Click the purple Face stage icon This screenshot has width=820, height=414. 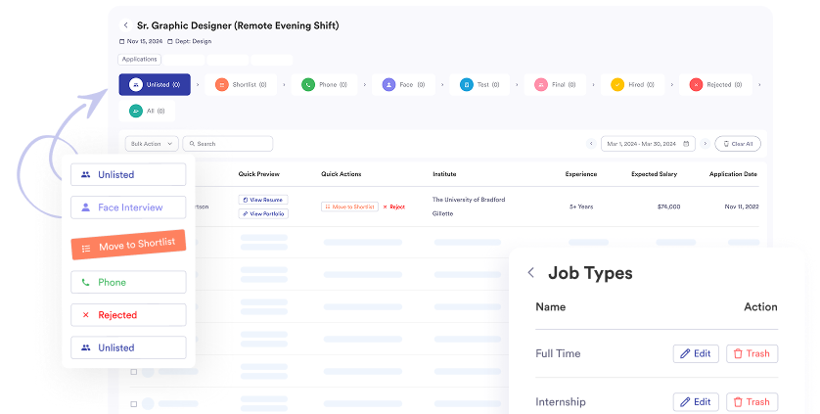tap(389, 85)
